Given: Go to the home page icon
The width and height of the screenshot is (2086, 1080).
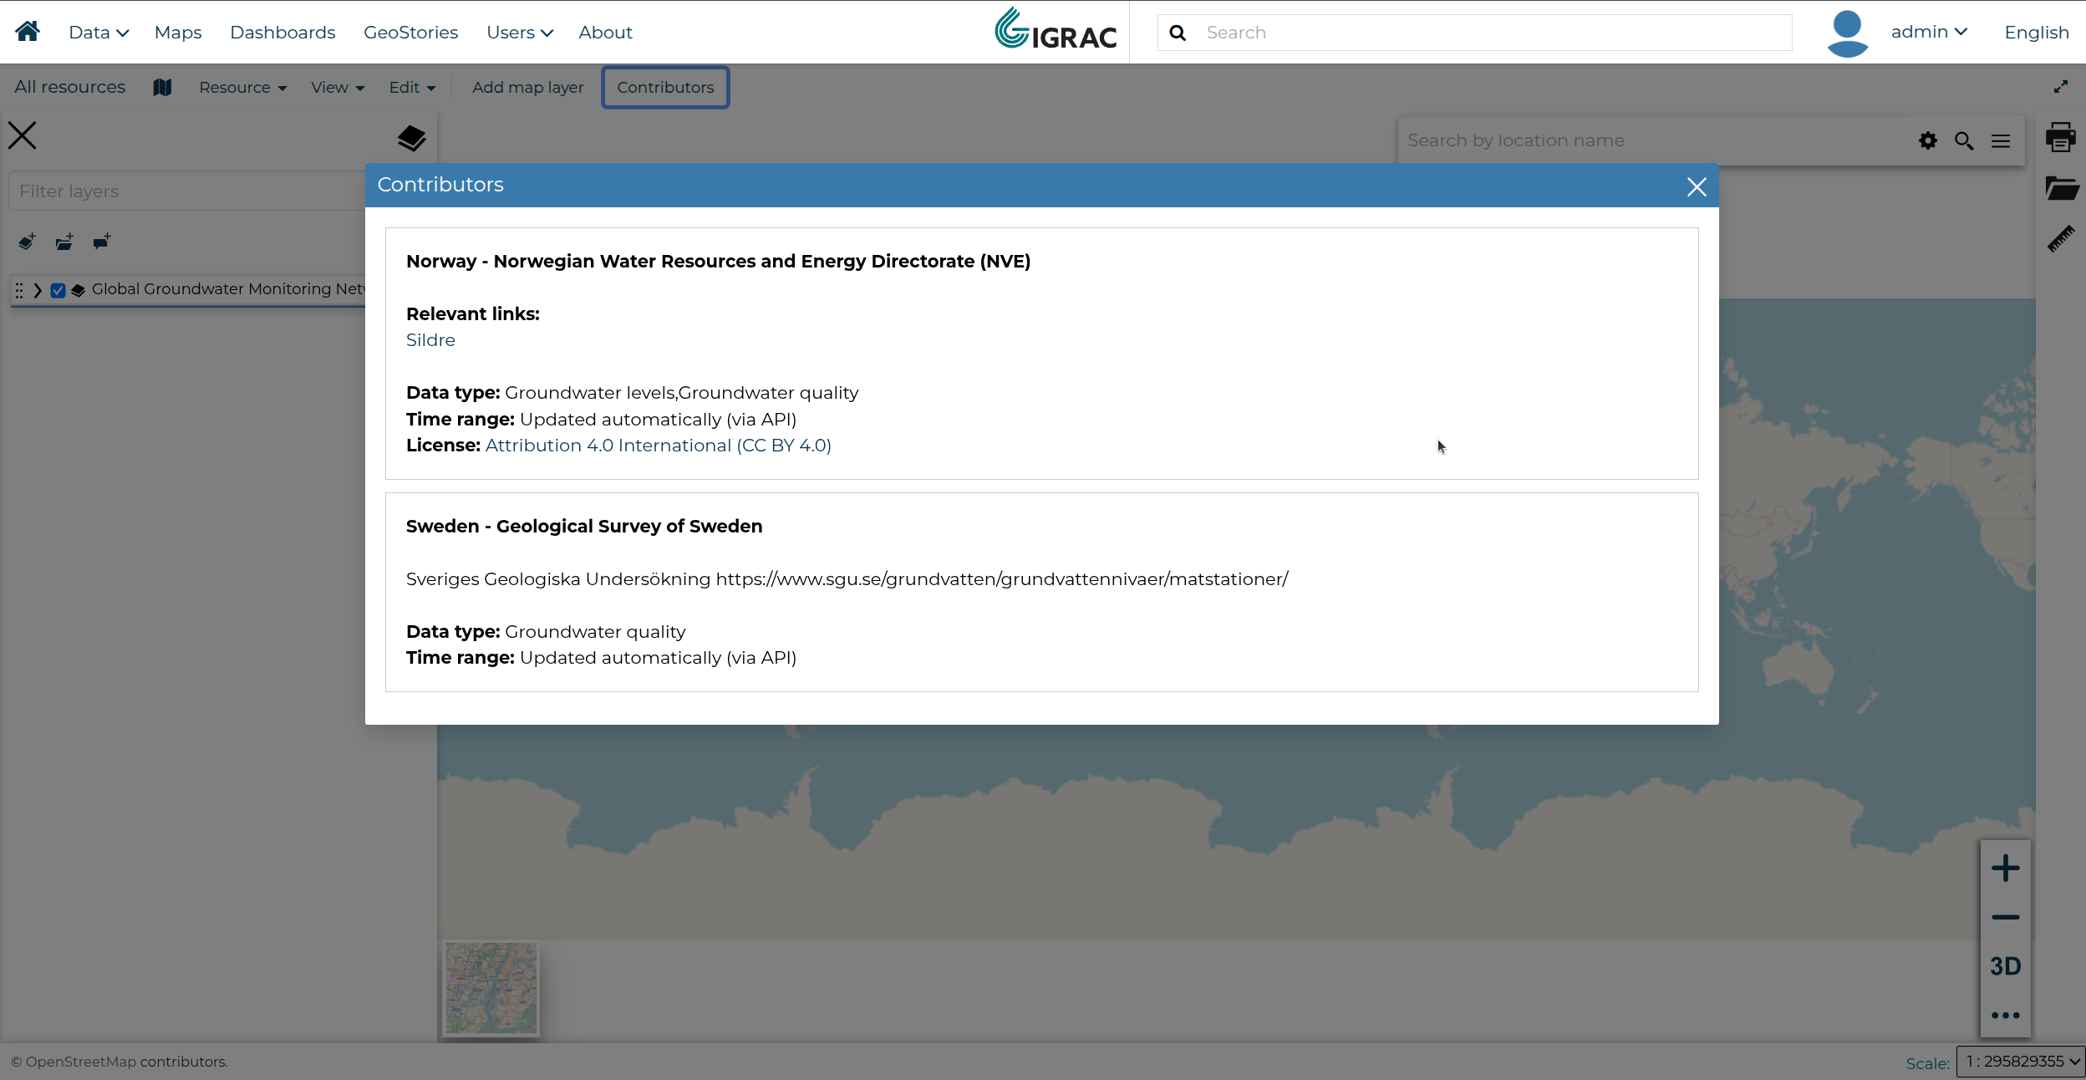Looking at the screenshot, I should pos(28,32).
